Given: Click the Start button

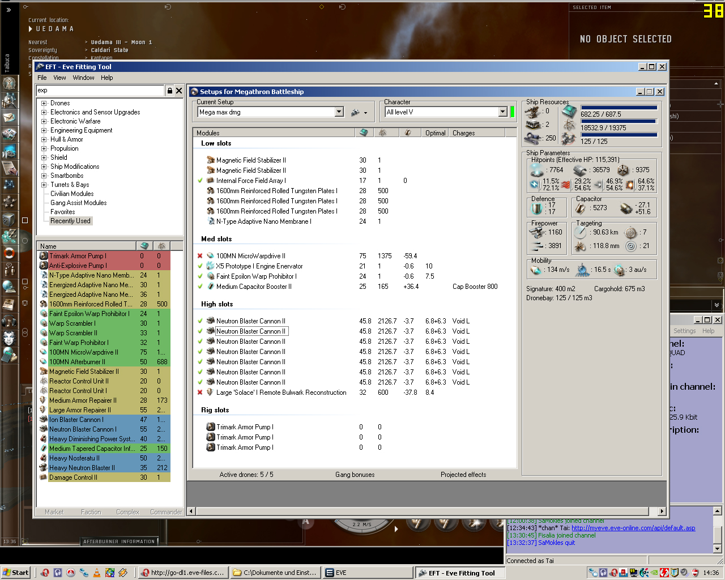Looking at the screenshot, I should coord(15,573).
